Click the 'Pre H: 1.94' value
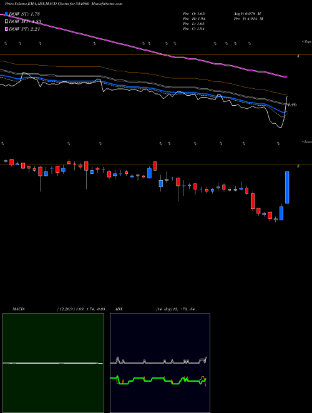Screen dimensions: 312x413 coord(194,19)
